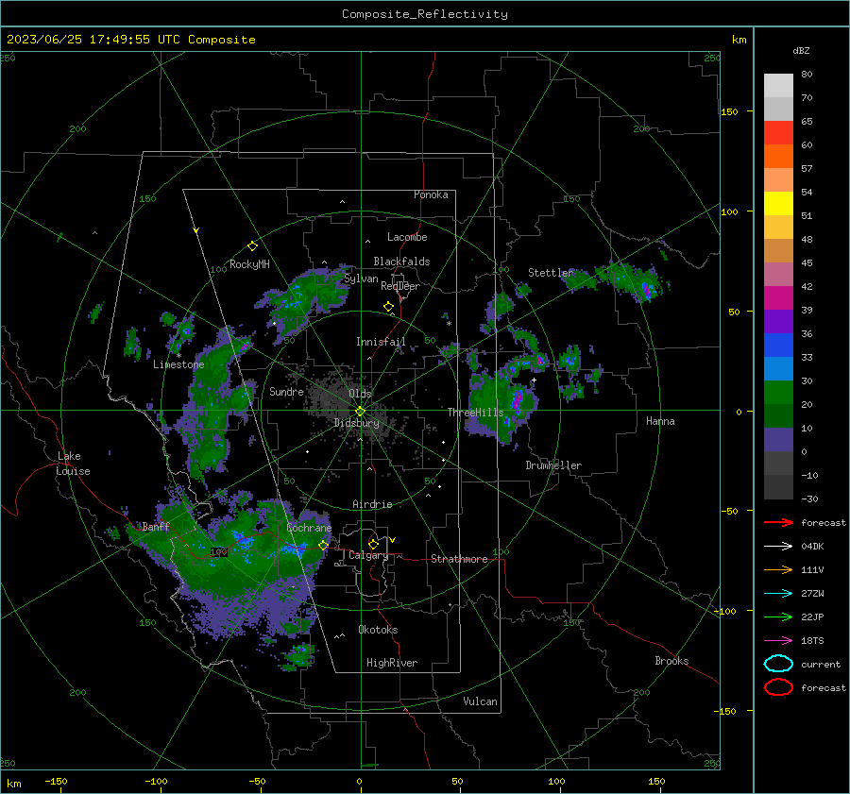Click the Limestone label
850x794 pixels.
178,364
